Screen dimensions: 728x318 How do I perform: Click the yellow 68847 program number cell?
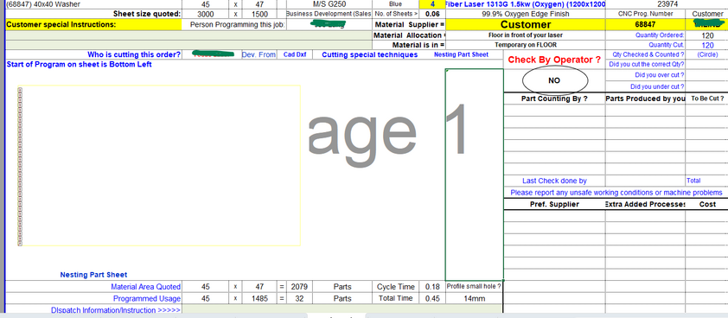pyautogui.click(x=645, y=24)
